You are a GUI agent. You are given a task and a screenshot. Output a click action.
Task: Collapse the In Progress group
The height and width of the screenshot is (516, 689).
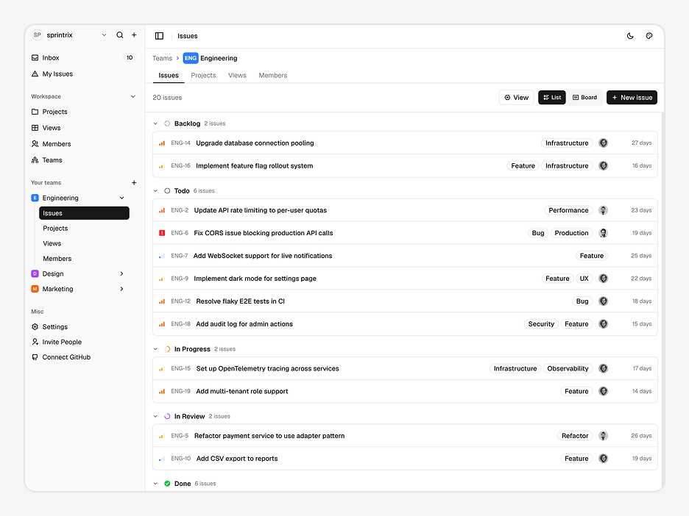(x=155, y=349)
